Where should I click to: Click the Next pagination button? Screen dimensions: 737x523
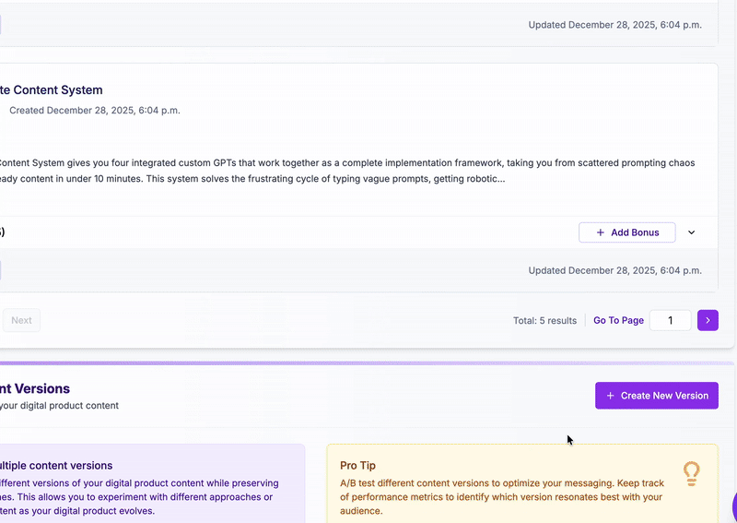21,320
